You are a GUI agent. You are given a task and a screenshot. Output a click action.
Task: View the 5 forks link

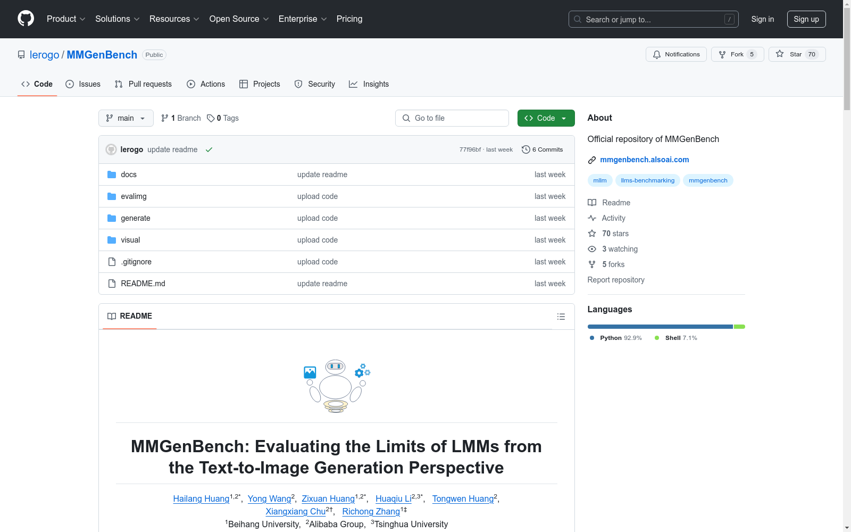(x=606, y=264)
